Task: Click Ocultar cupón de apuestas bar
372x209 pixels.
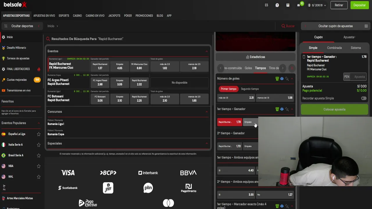Action: [335, 26]
